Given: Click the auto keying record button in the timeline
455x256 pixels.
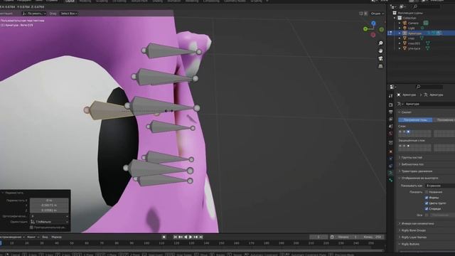Looking at the screenshot, I should tap(164, 237).
